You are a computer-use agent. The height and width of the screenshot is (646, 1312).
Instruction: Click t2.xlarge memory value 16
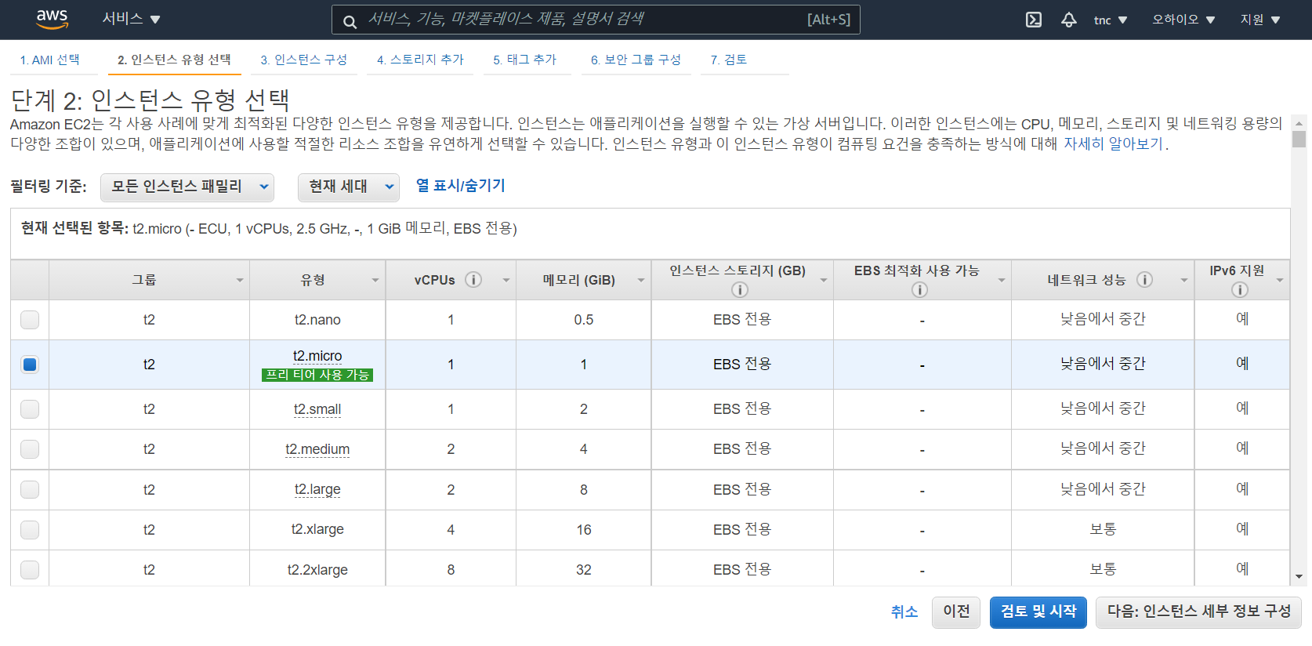(x=584, y=530)
